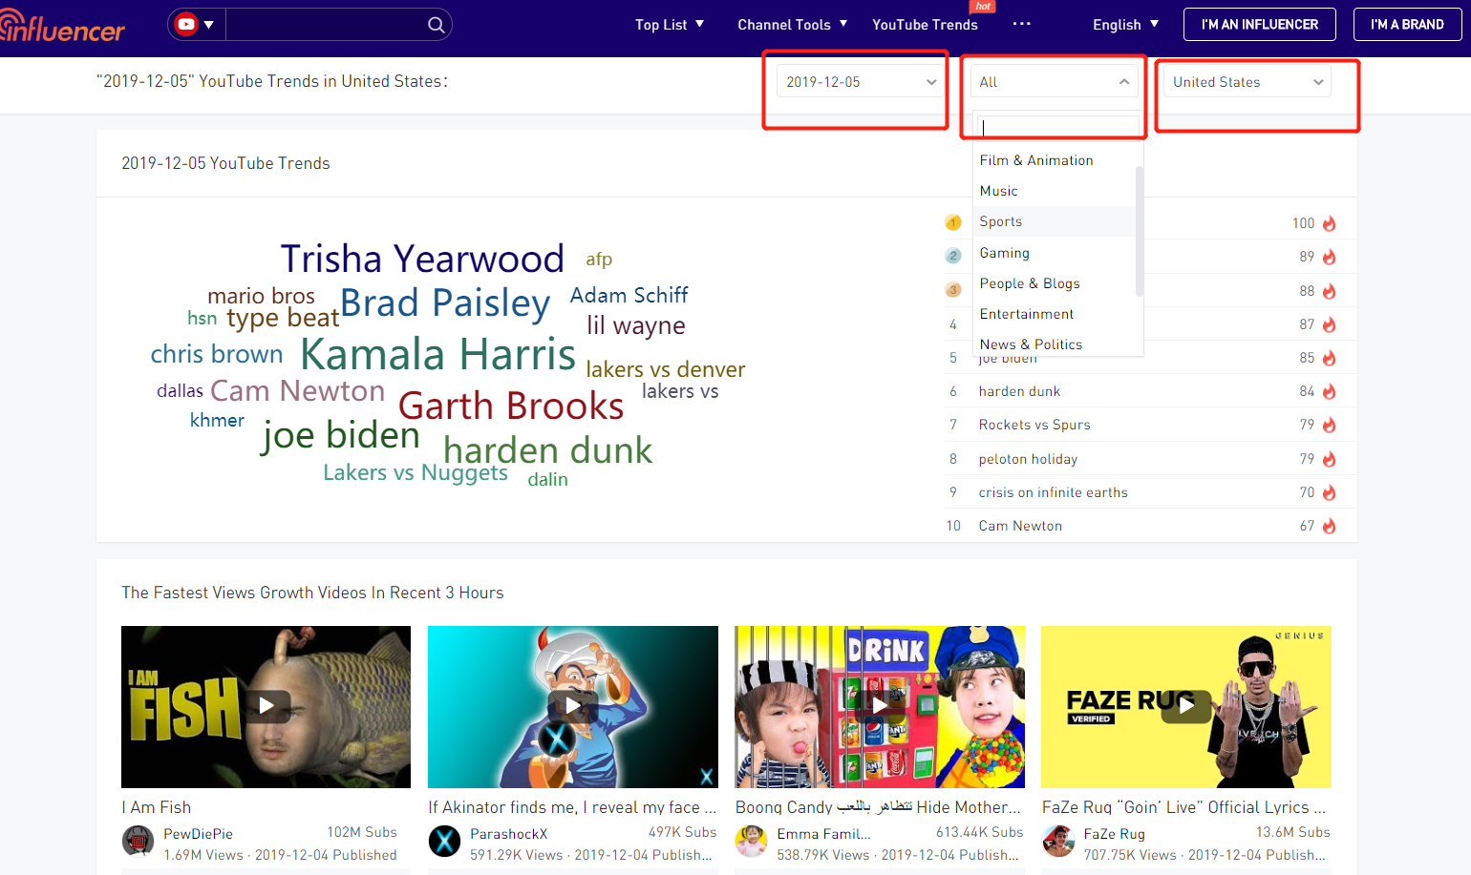1471x875 pixels.
Task: Click the search magnifier icon
Action: (436, 25)
